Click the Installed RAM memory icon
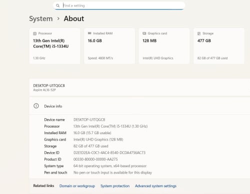Screen dimensions: 250x194 pos(89,33)
